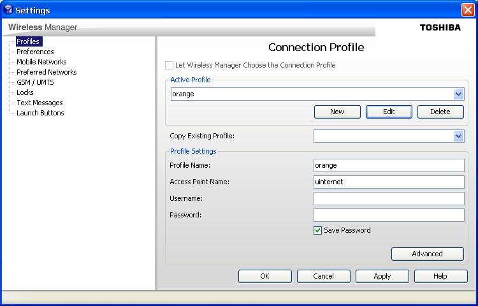This screenshot has height=306, width=478.
Task: Click the Access Point Name field
Action: [x=389, y=182]
